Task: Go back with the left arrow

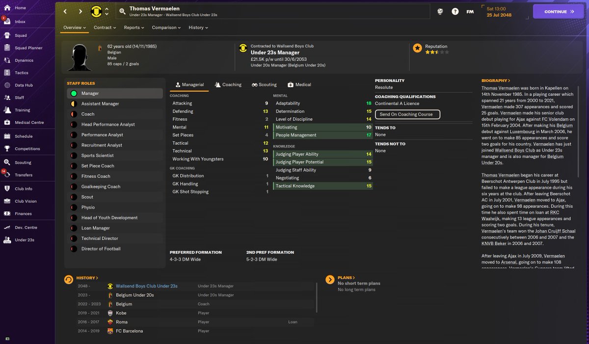Action: (x=65, y=11)
